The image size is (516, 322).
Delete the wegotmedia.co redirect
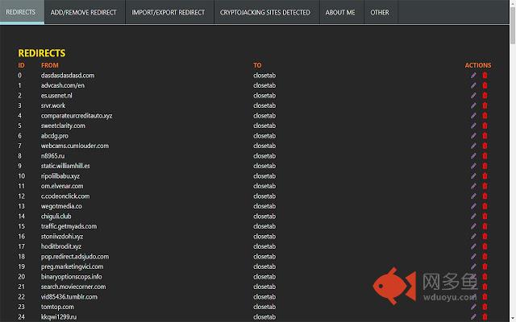pyautogui.click(x=485, y=206)
